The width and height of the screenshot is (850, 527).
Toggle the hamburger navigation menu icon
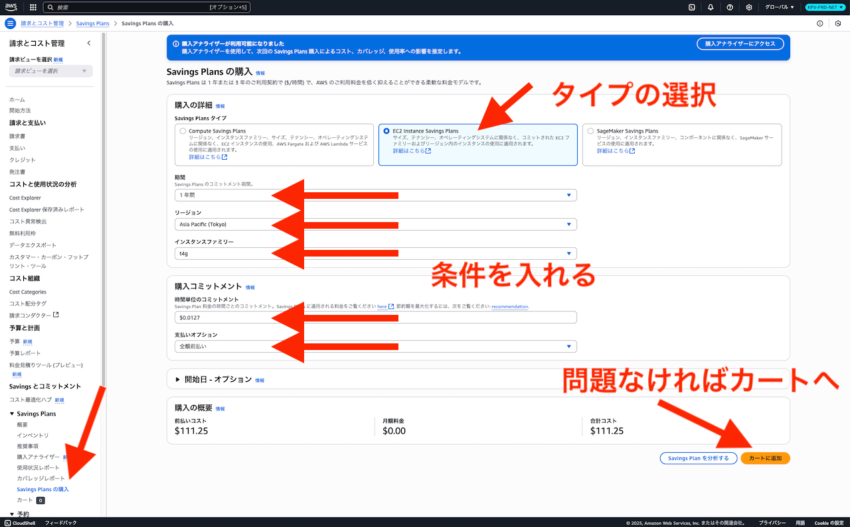tap(10, 23)
